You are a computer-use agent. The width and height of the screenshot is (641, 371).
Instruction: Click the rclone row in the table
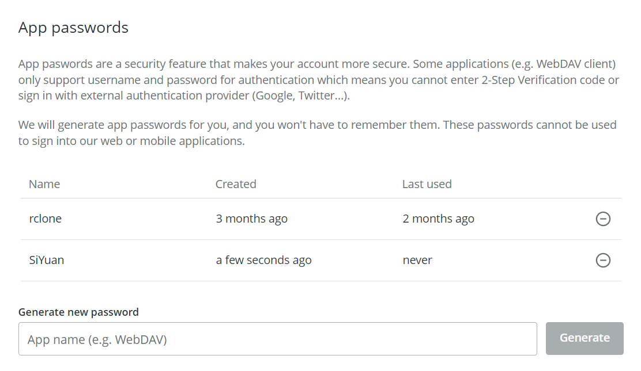click(45, 219)
